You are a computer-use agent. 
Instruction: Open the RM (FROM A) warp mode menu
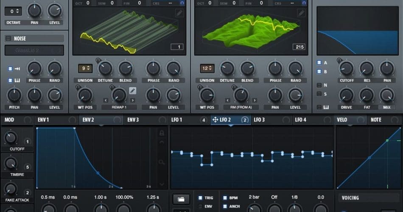pyautogui.click(x=241, y=107)
